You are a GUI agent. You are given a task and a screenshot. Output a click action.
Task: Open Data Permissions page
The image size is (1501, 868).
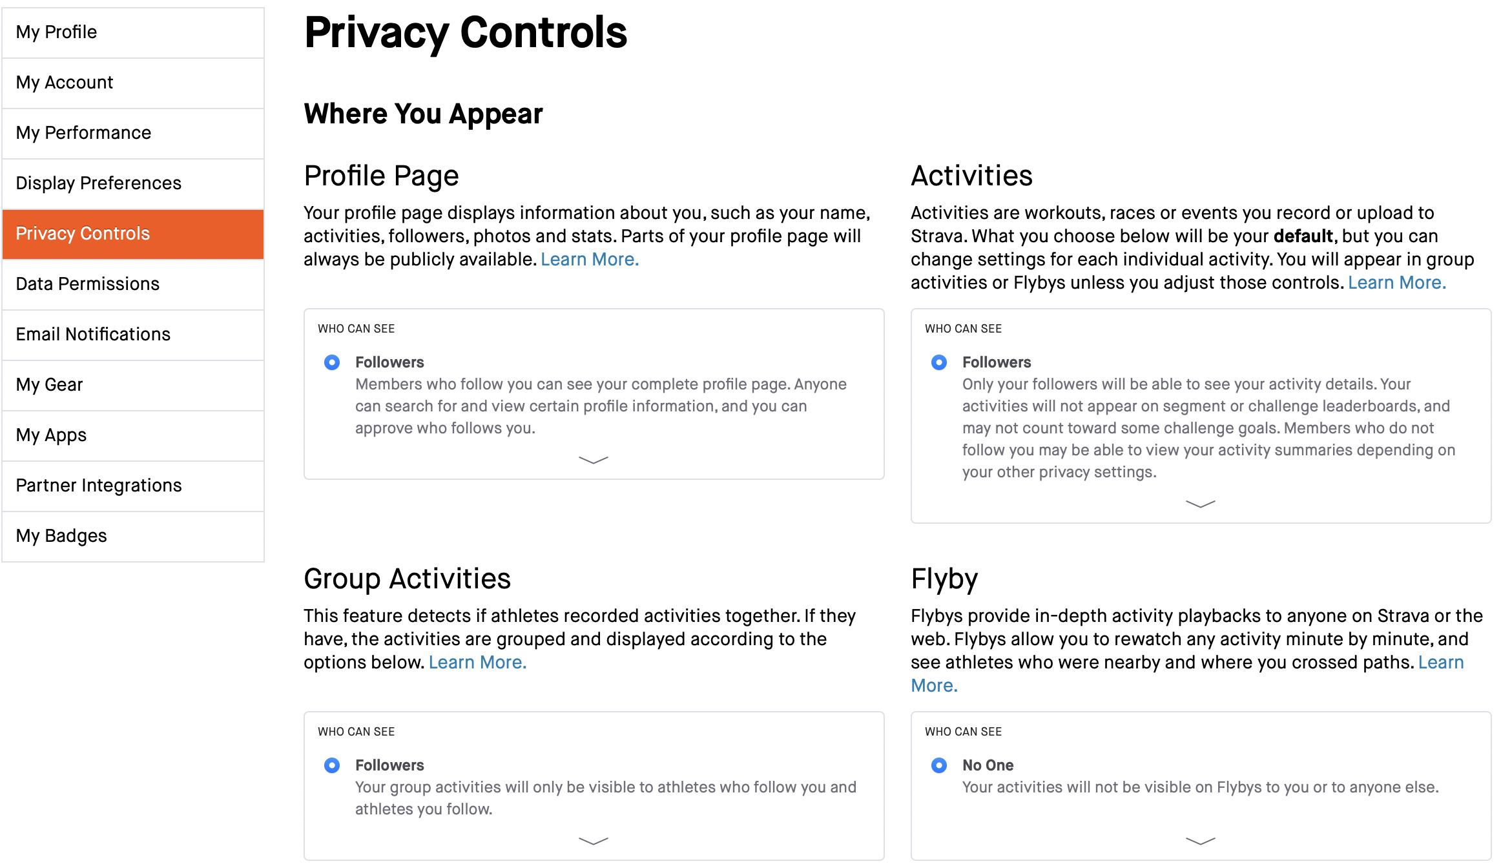(x=133, y=285)
